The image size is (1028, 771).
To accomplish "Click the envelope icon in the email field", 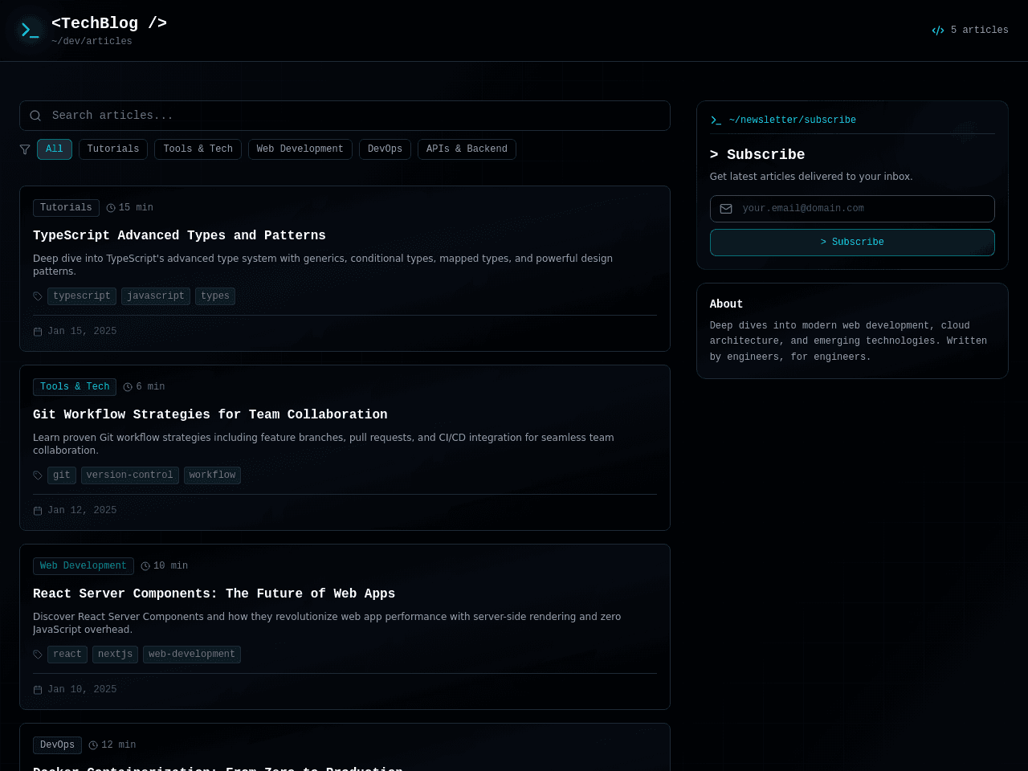I will point(726,209).
